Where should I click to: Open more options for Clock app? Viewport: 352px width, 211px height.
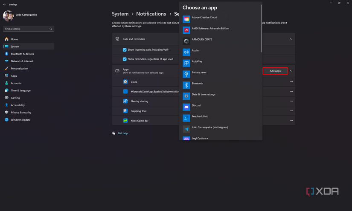click(x=291, y=82)
